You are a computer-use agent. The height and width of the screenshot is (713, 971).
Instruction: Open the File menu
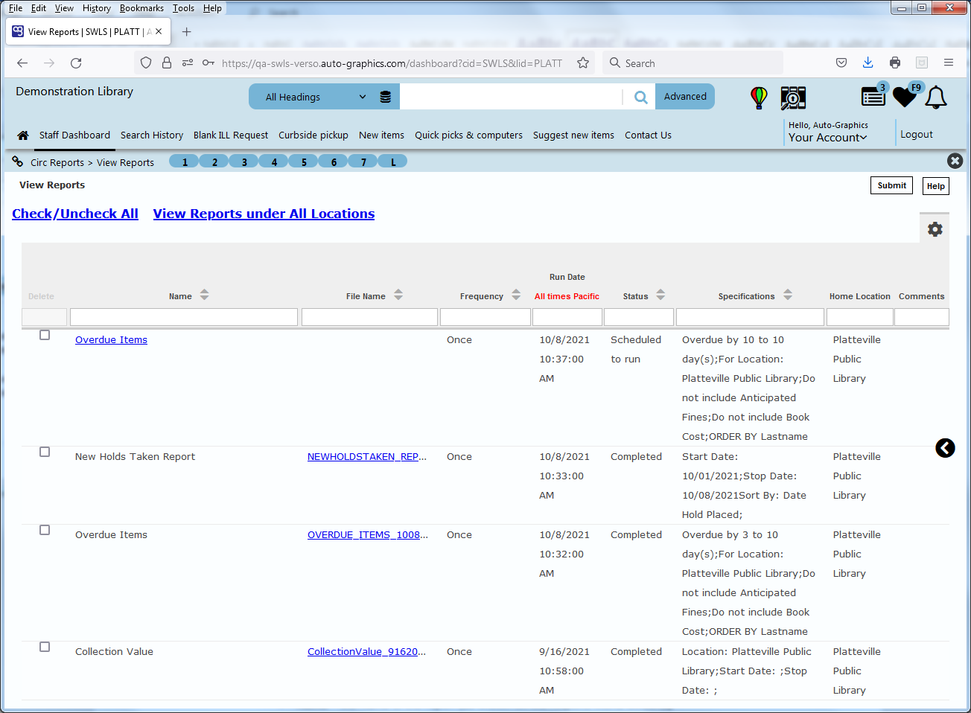pos(16,8)
